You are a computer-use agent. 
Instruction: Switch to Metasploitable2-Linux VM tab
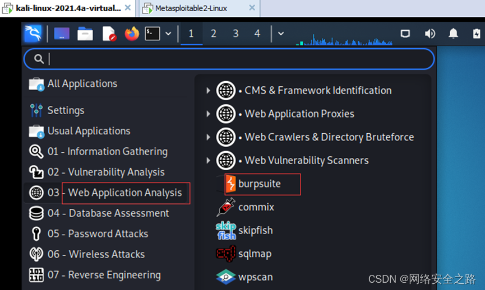click(x=191, y=8)
